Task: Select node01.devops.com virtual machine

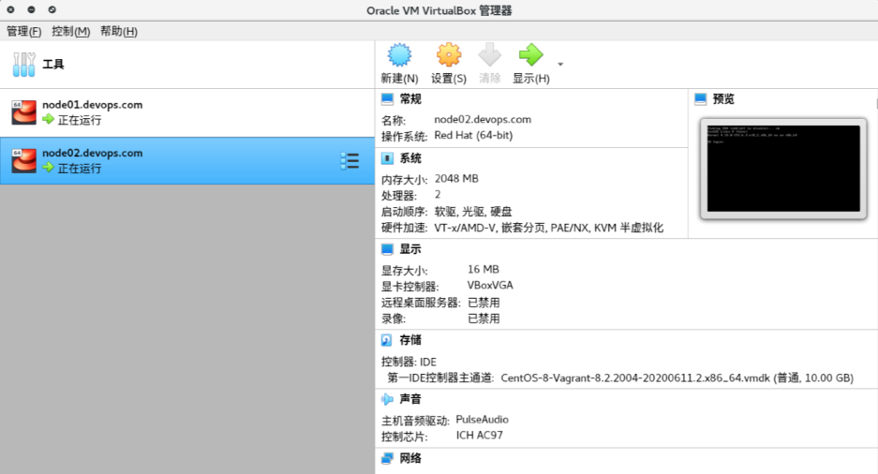Action: [187, 112]
